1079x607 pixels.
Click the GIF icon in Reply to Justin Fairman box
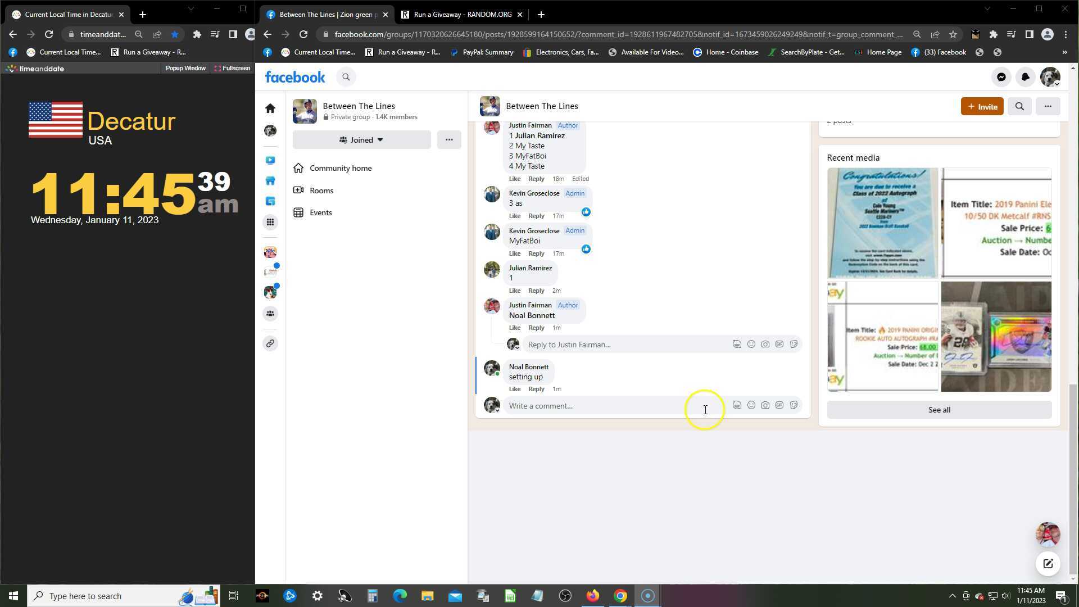(779, 344)
